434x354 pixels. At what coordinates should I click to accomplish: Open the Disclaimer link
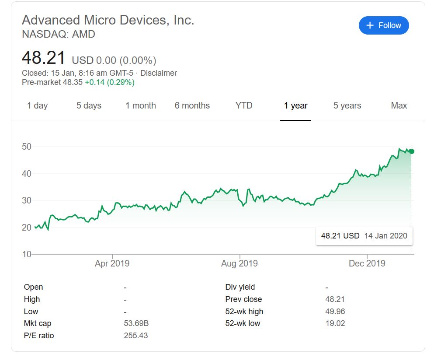(x=159, y=73)
